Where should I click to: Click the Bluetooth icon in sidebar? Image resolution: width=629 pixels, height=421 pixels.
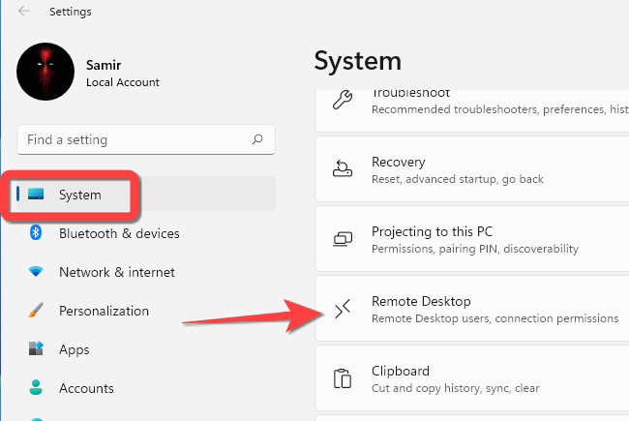click(37, 233)
